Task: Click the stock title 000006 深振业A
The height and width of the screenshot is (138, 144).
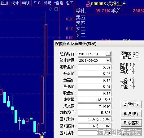Action: [x=109, y=4]
